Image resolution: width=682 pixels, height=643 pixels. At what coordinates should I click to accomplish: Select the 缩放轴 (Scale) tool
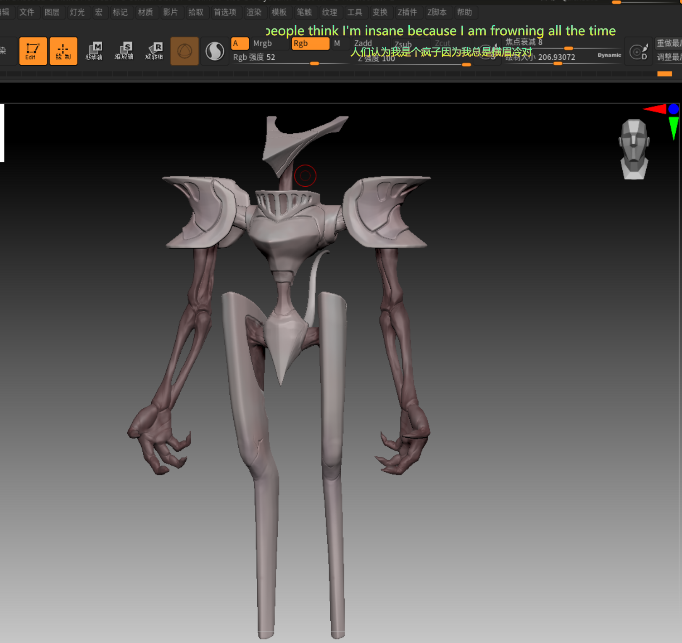point(124,51)
